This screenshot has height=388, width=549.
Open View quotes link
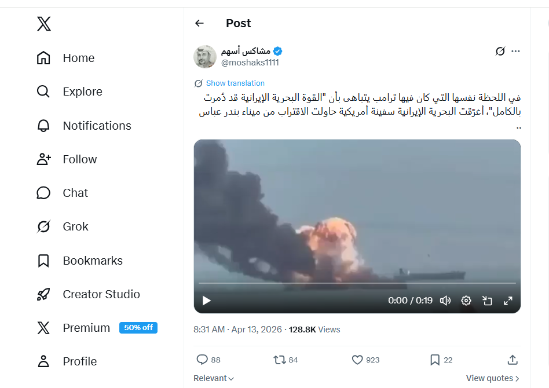tap(492, 378)
